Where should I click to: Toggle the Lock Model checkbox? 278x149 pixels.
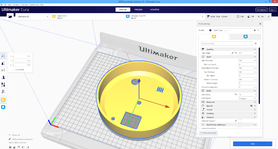point(13,70)
